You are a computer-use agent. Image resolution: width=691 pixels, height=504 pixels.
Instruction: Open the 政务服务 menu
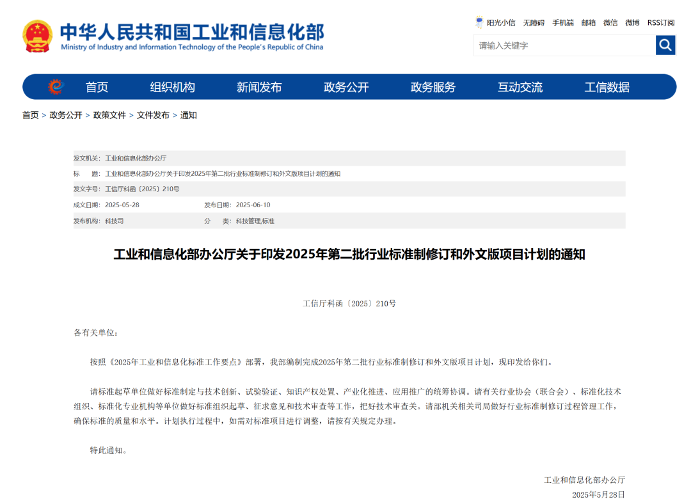click(433, 87)
